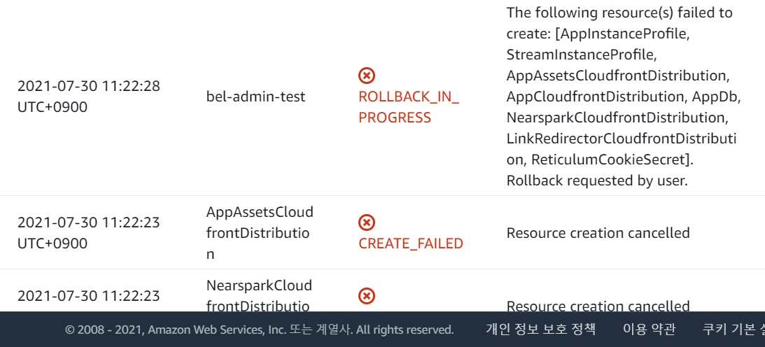
Task: Open the NearsparkCloudfrontDistribution logical ID
Action: (259, 295)
